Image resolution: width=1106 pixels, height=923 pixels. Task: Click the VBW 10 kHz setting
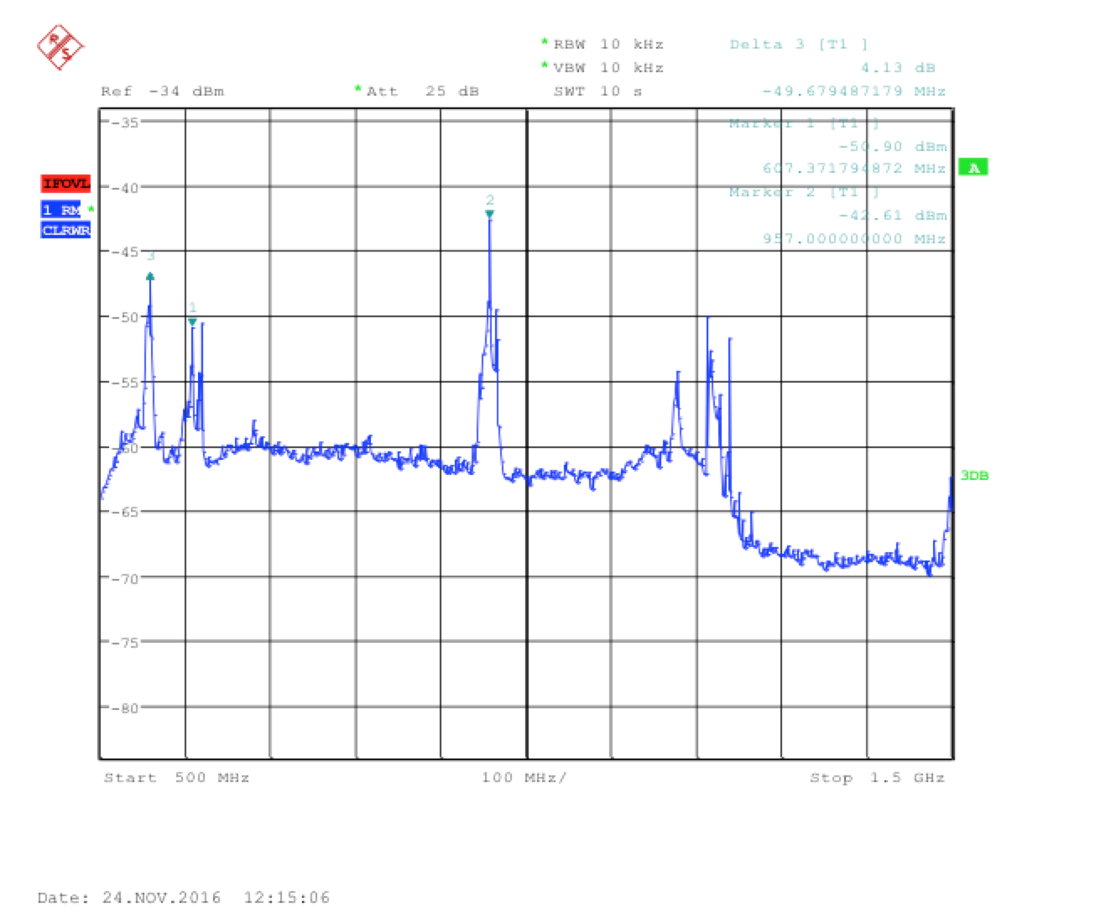[608, 68]
